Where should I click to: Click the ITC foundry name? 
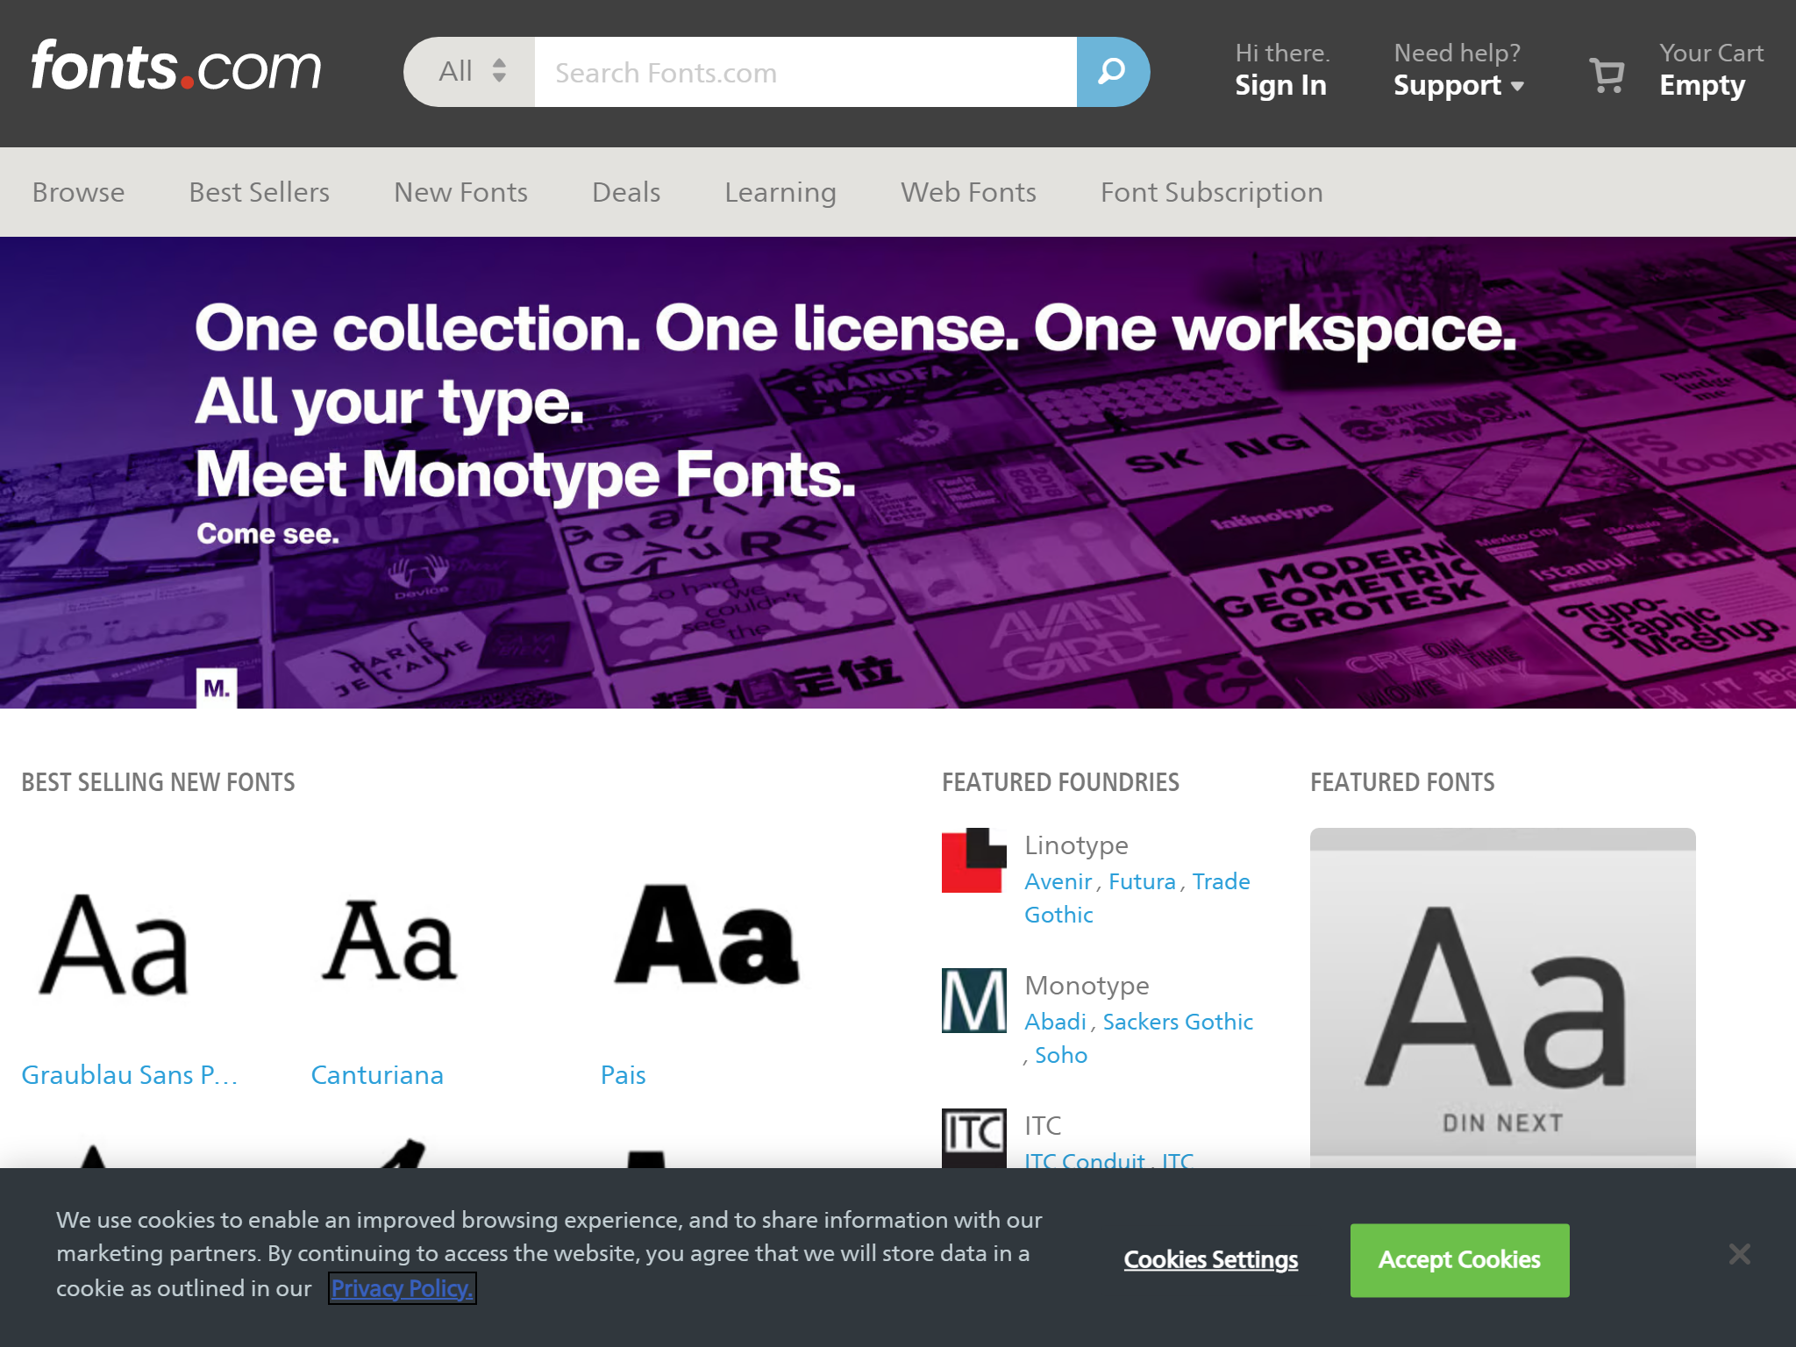tap(1044, 1126)
